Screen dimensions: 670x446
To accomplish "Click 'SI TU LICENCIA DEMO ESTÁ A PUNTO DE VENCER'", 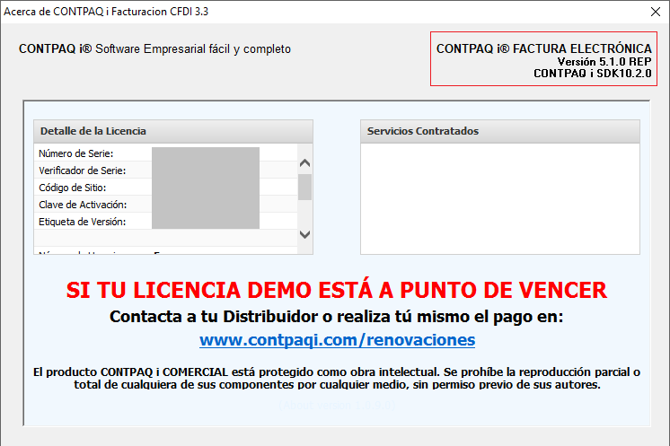I will 337,290.
